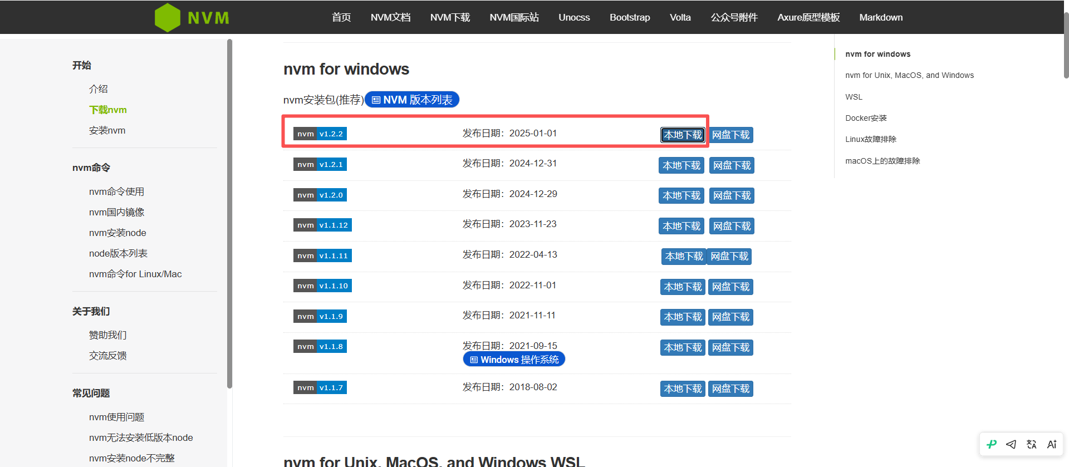The height and width of the screenshot is (467, 1069).
Task: Click 网盘下载 for nvm v1.1.11
Action: [729, 256]
